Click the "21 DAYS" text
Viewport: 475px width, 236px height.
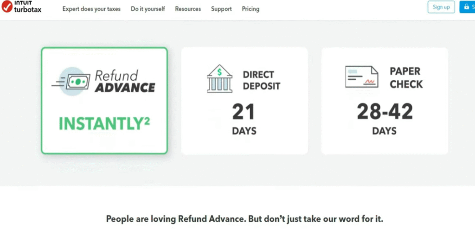pos(244,119)
